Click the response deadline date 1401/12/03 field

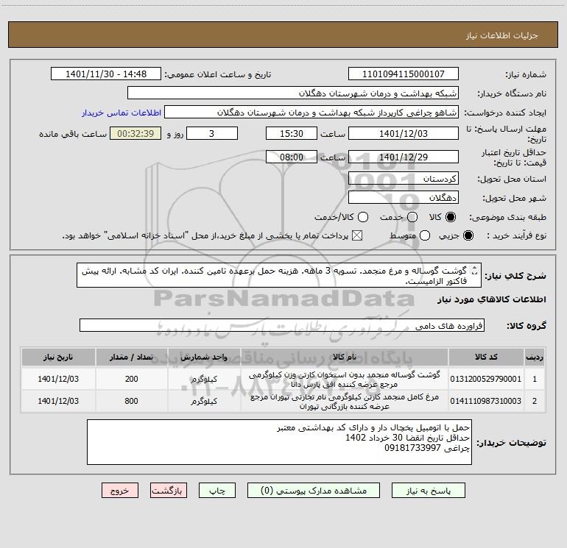click(x=404, y=133)
